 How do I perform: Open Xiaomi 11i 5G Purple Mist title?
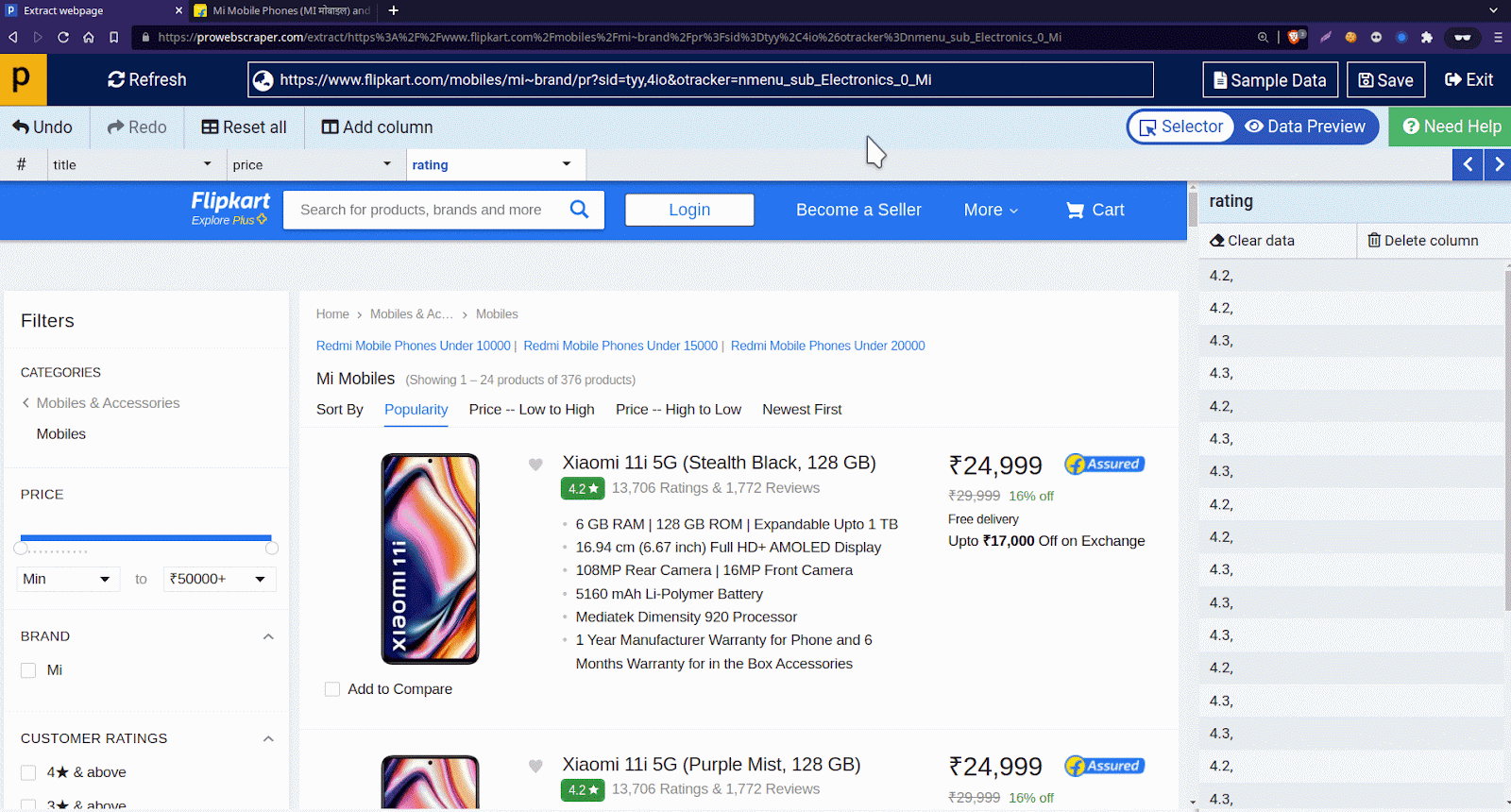(712, 765)
